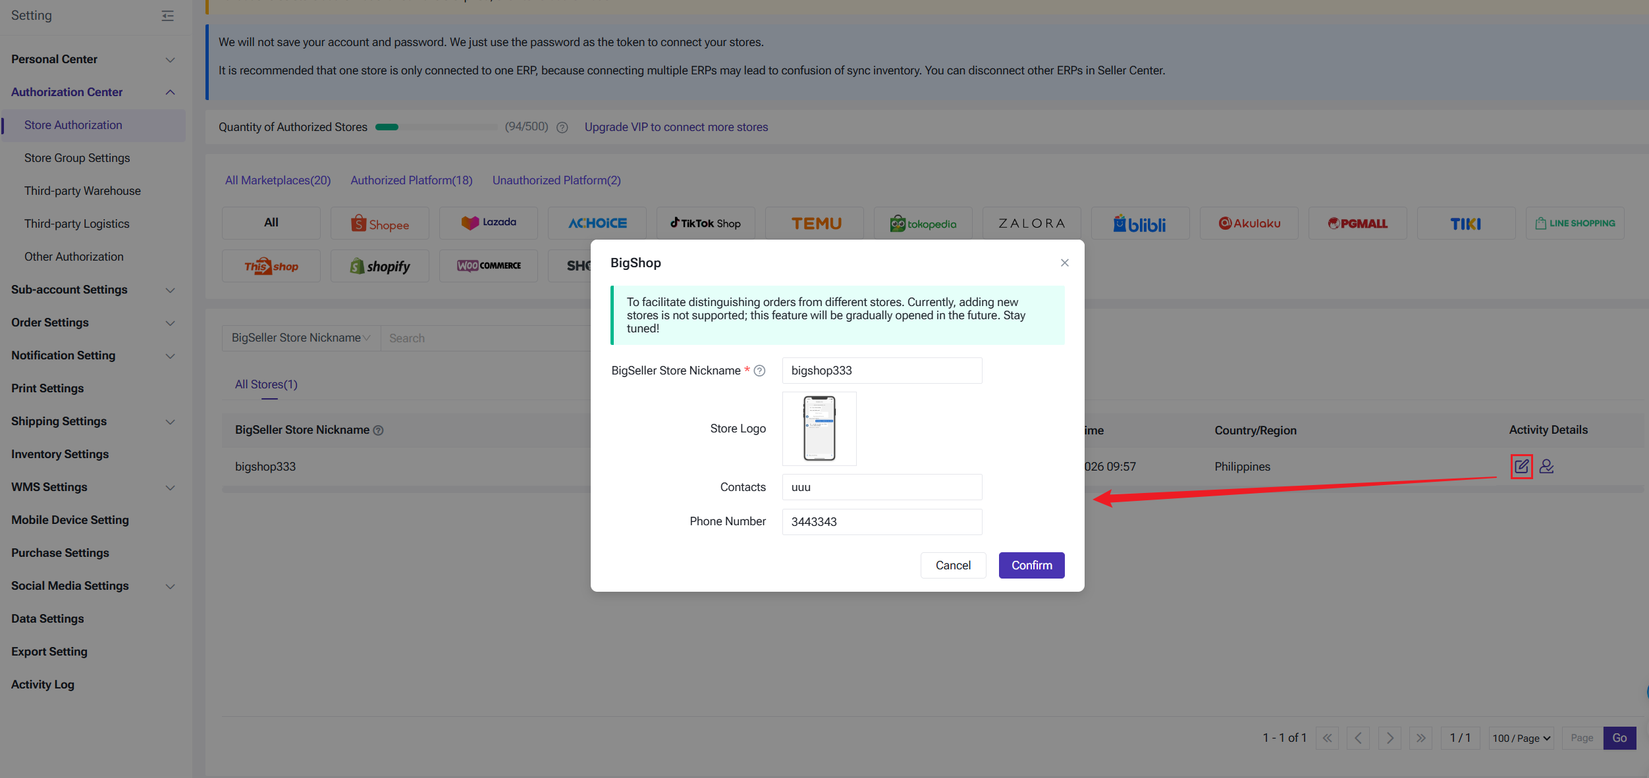This screenshot has height=778, width=1649.
Task: Click the Store Logo phone thumbnail
Action: point(819,428)
